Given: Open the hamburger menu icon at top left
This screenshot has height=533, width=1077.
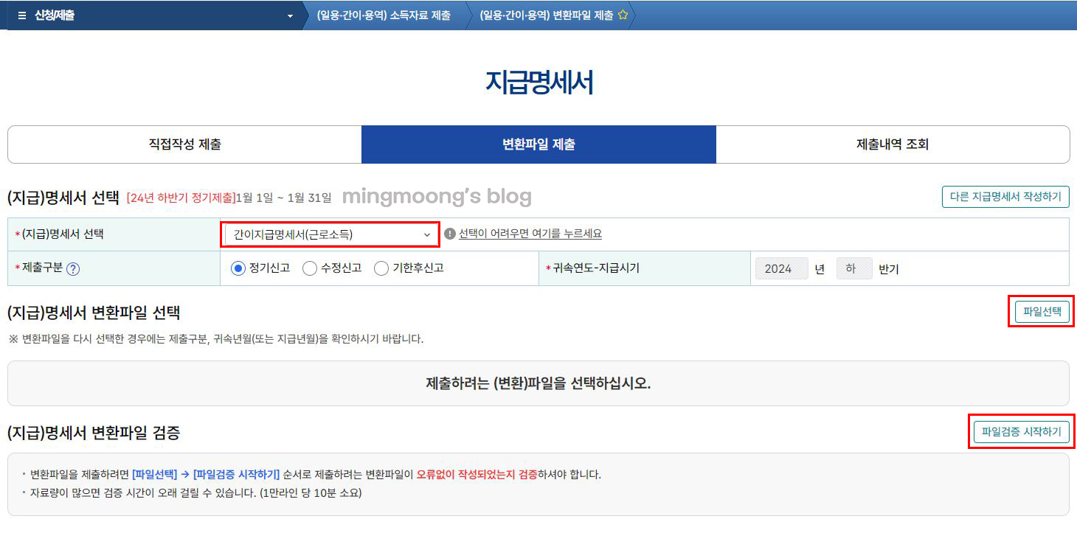Looking at the screenshot, I should point(21,15).
